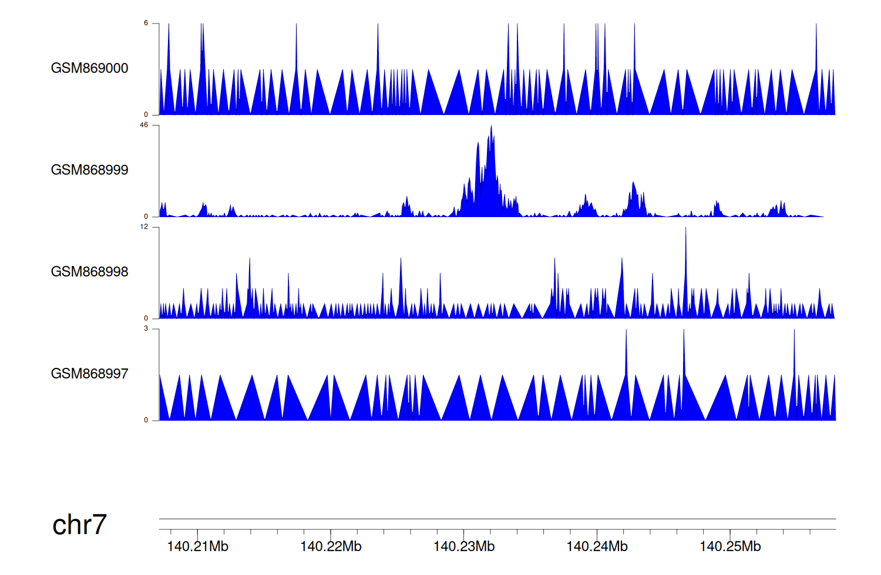Click y-axis maximum value 46
Image resolution: width=881 pixels, height=575 pixels.
(x=144, y=125)
